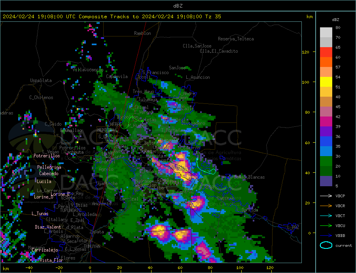Click the 'S_Francisco' place label
Screen dimensions: 356x273
[155, 73]
